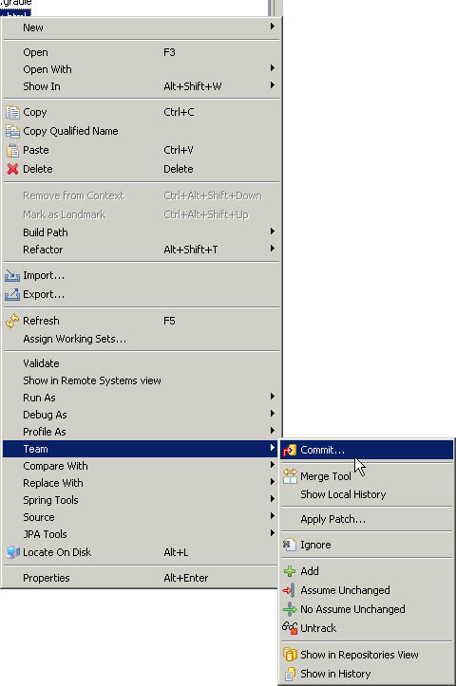Click the Merge Tool icon

click(290, 476)
